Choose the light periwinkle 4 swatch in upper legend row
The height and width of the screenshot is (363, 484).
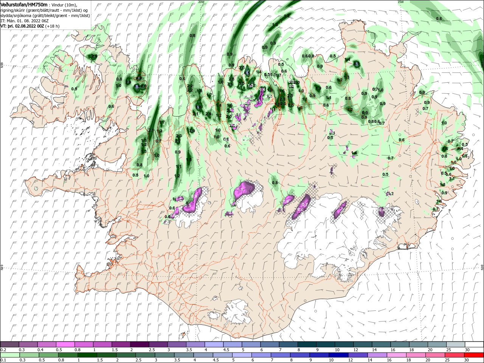214,344
